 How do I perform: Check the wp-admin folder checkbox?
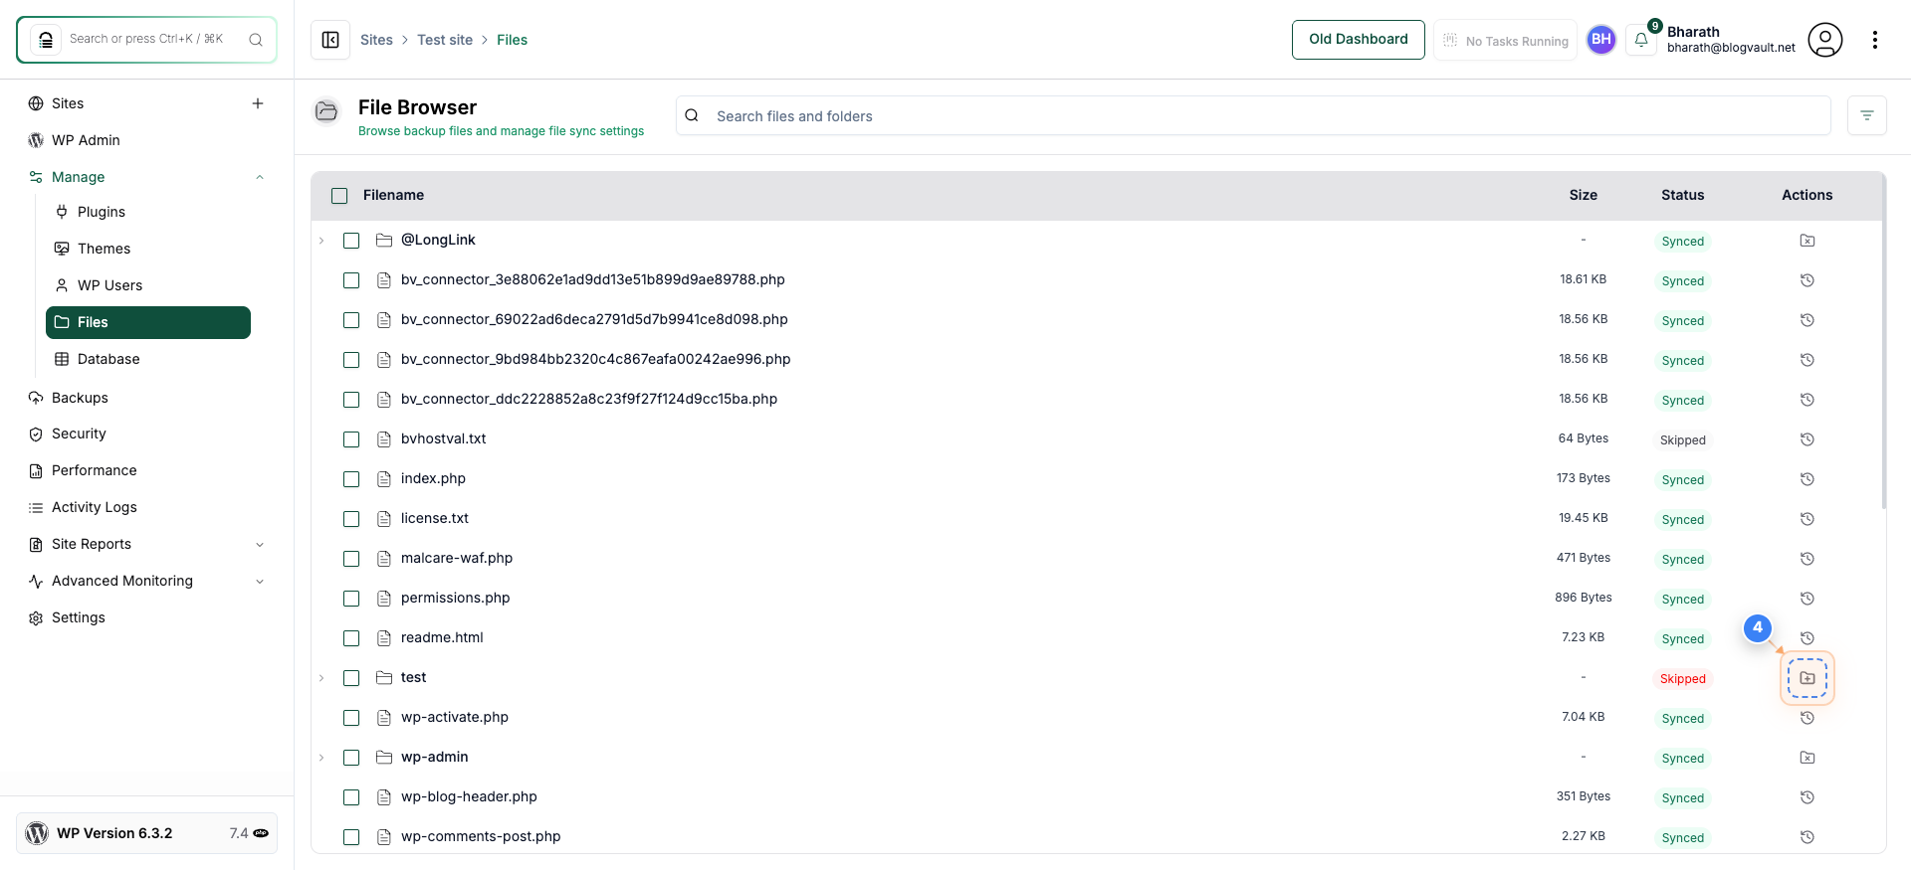[x=351, y=758]
